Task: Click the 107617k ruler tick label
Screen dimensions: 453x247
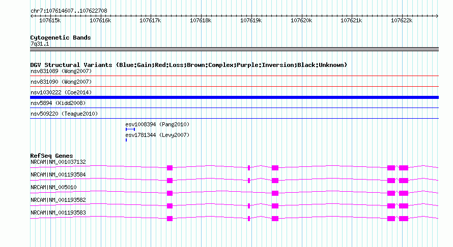Action: pos(150,20)
